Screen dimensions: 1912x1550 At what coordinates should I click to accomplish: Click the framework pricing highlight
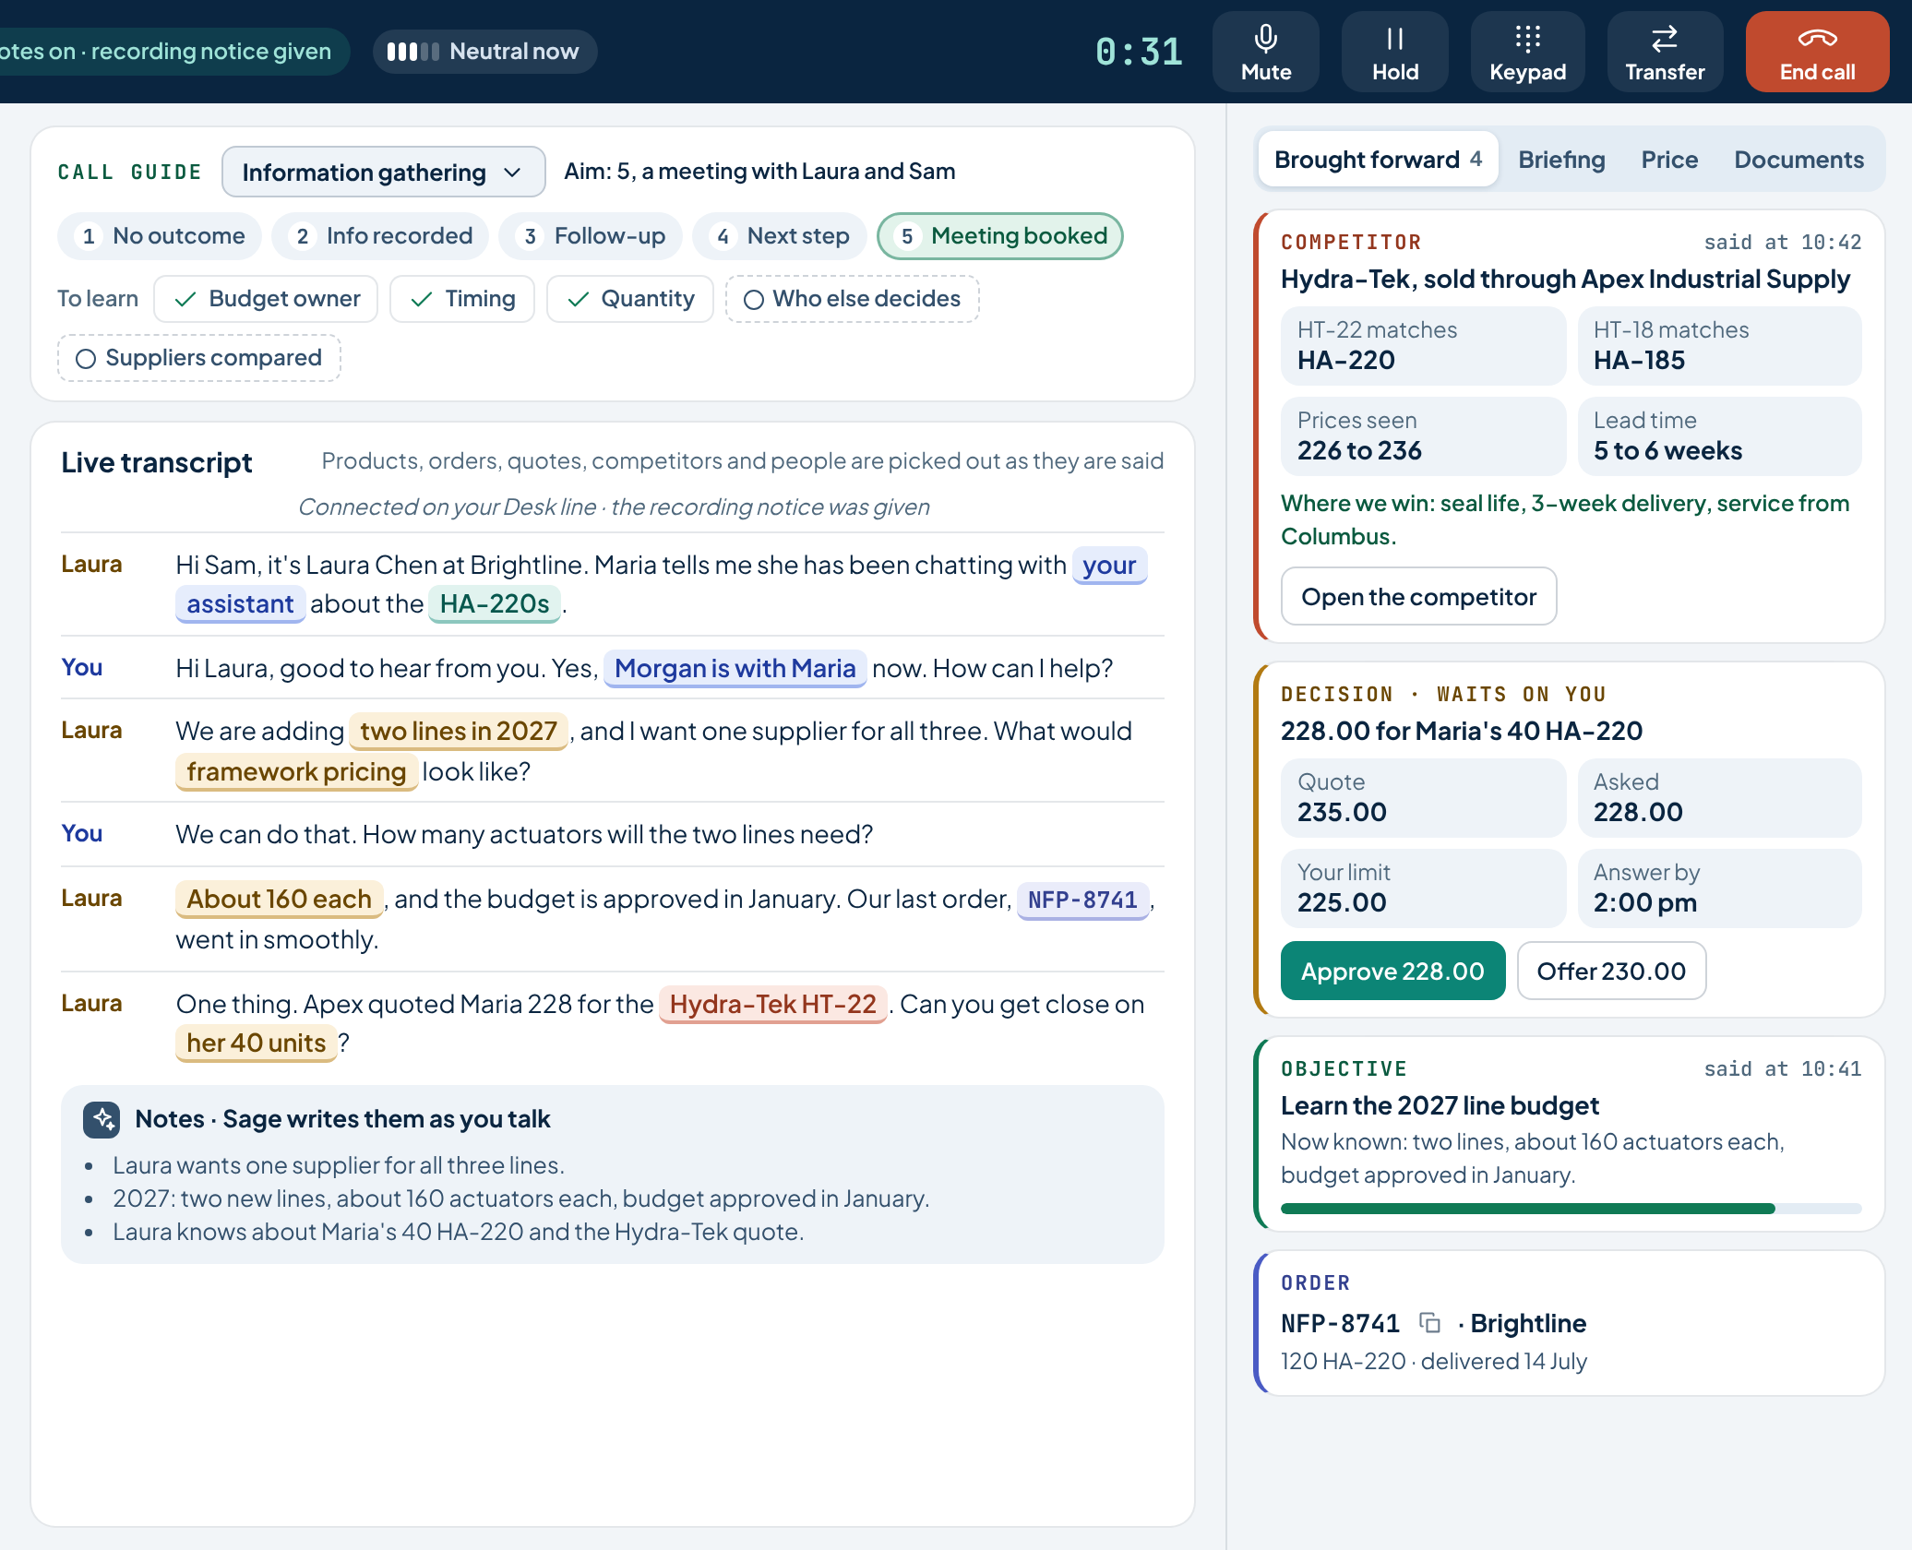click(x=296, y=772)
